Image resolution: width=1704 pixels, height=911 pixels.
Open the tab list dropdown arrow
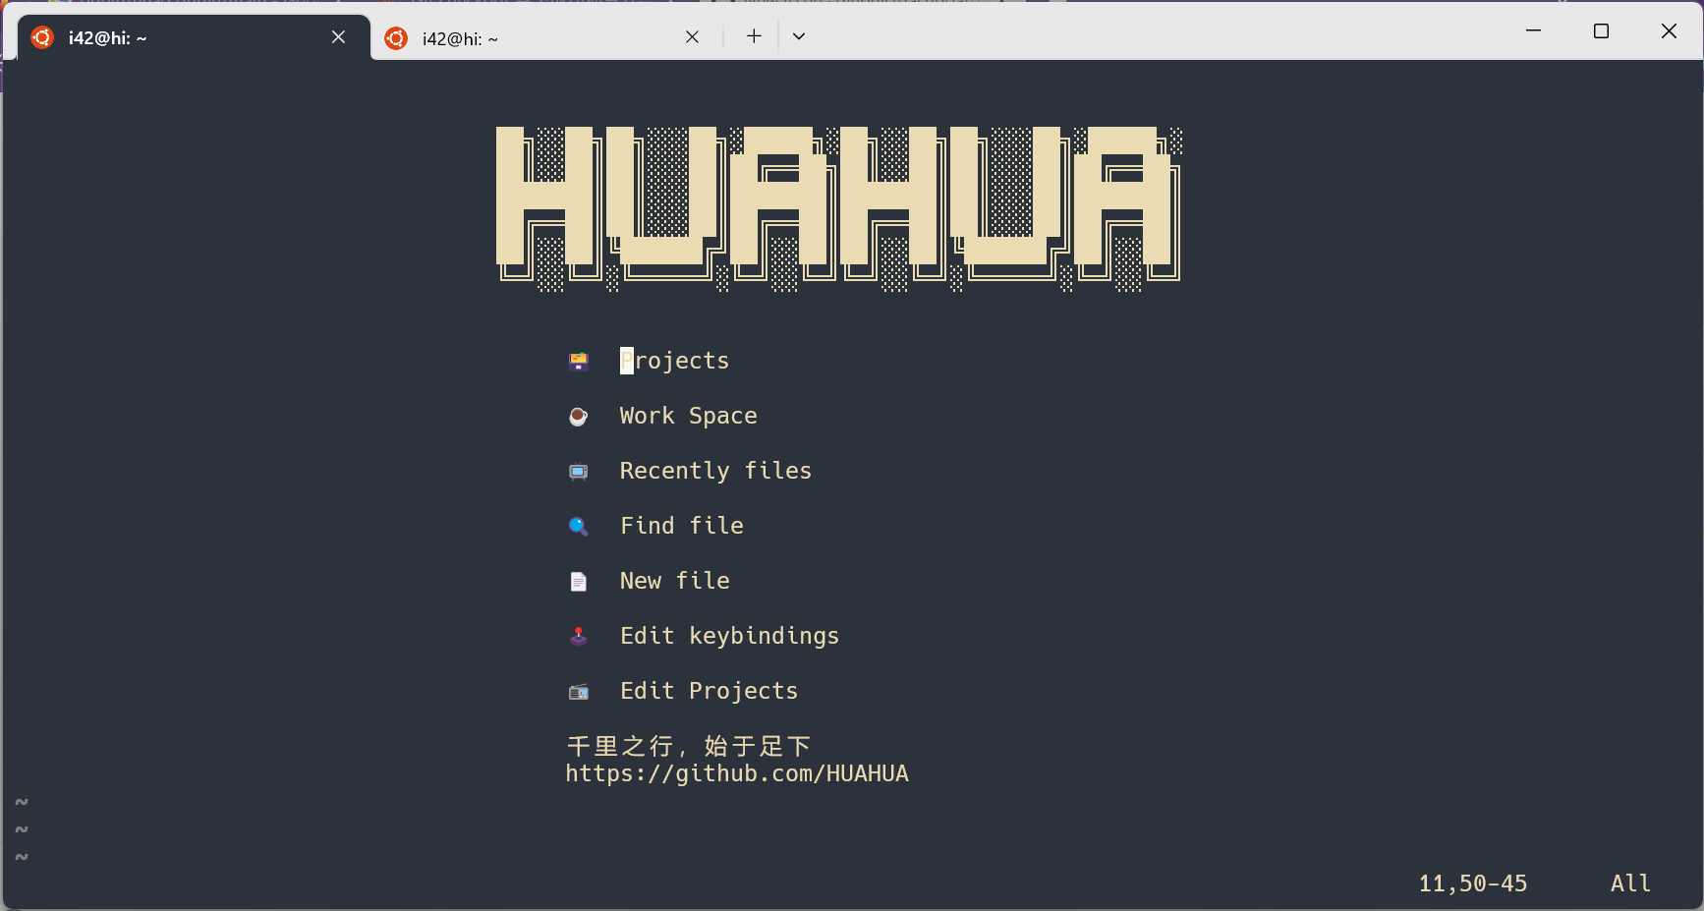click(x=799, y=35)
